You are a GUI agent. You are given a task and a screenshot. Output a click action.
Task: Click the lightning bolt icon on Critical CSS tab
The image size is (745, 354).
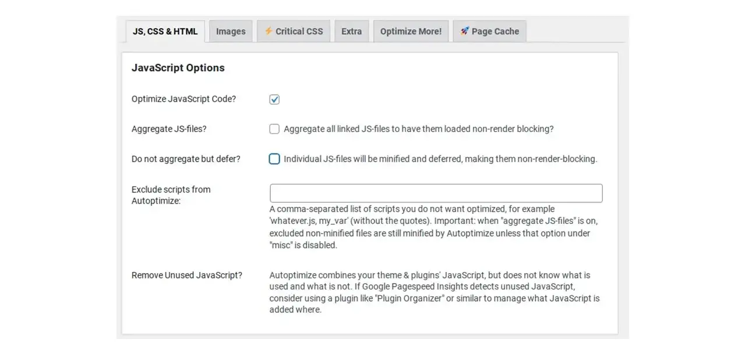(269, 31)
